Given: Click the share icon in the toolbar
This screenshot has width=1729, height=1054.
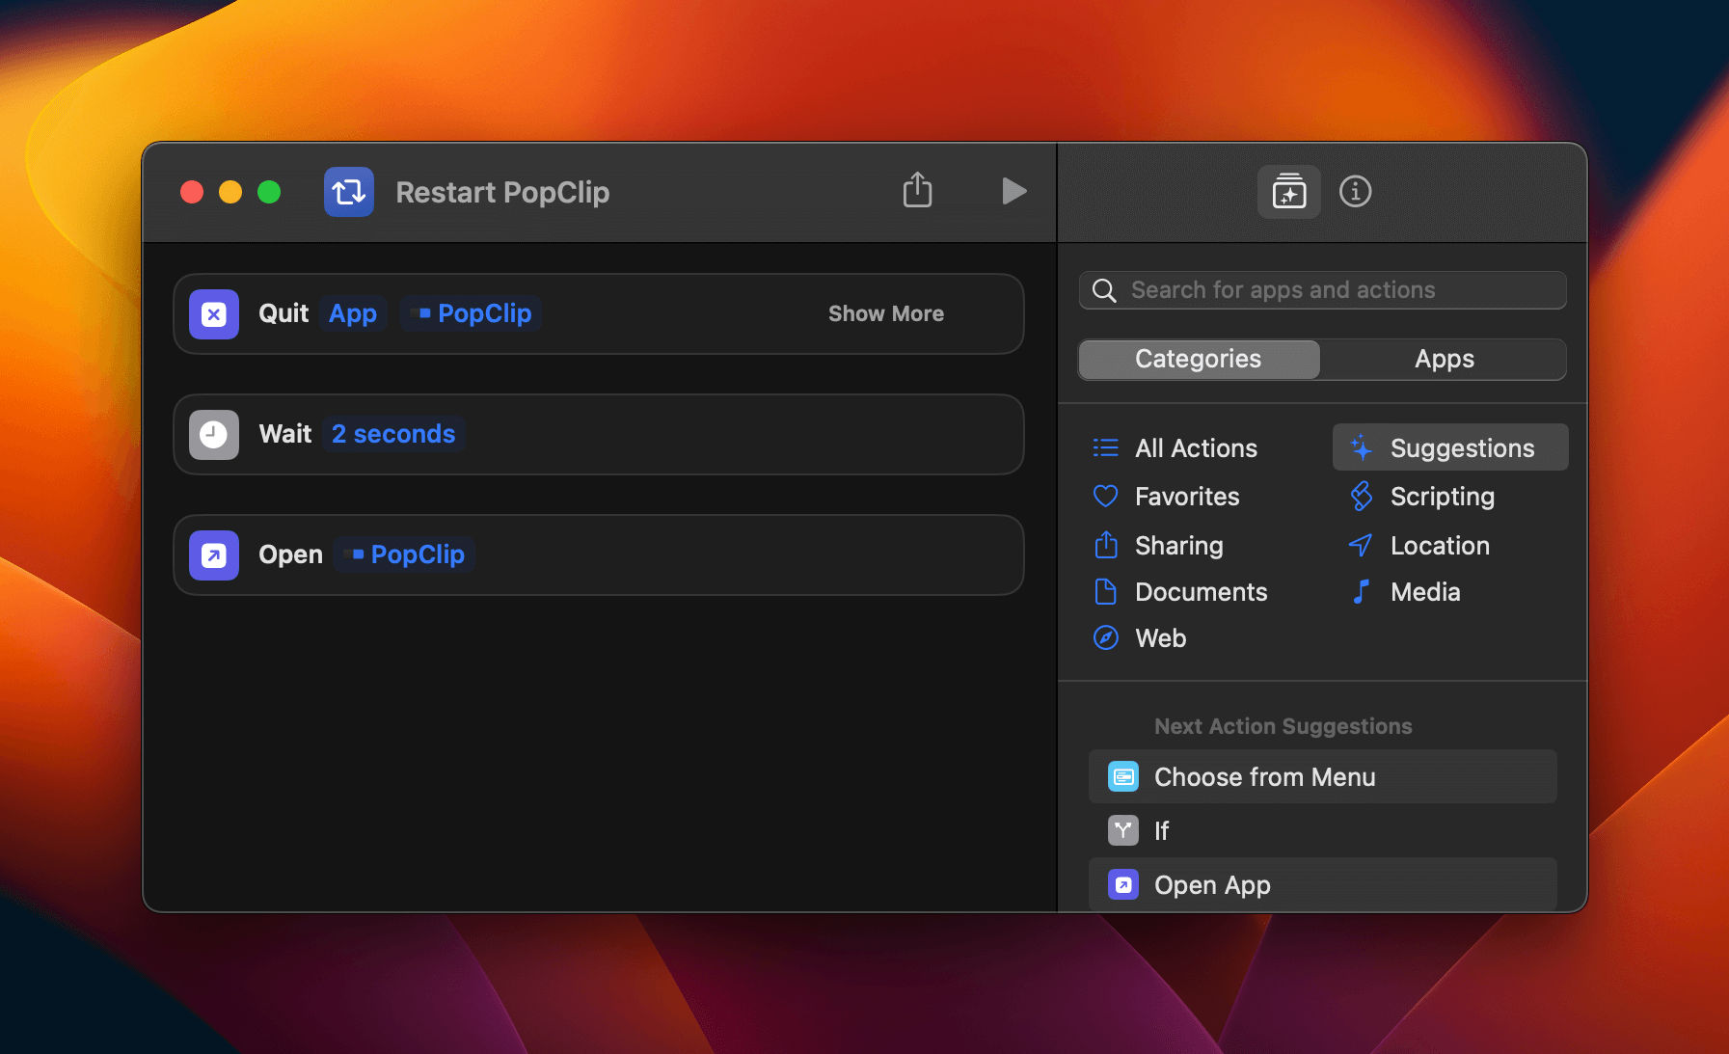Looking at the screenshot, I should [917, 190].
